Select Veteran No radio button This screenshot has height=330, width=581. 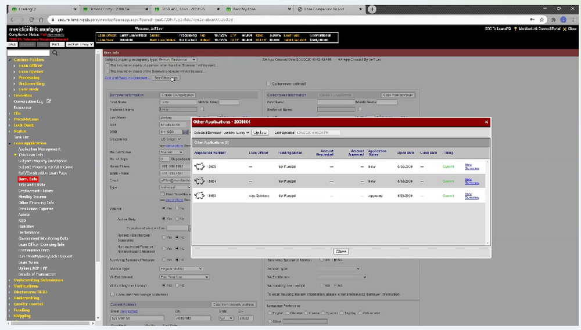point(177,208)
